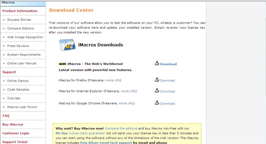
Task: Select Support section in sidebar
Action: coord(9,72)
